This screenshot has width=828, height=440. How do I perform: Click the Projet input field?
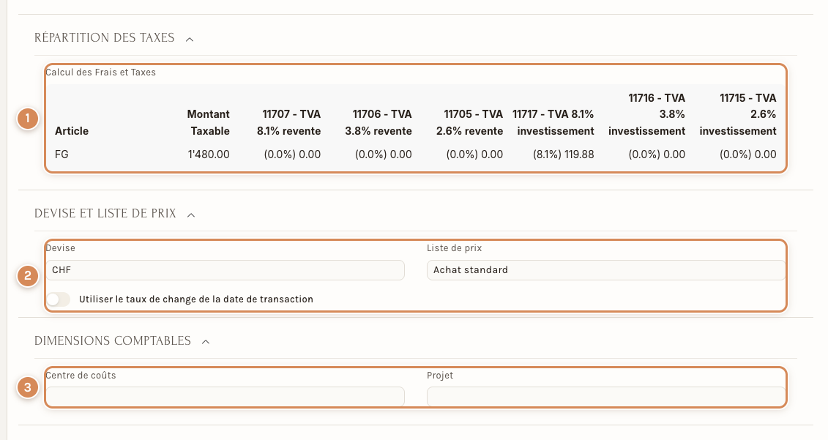(x=606, y=397)
